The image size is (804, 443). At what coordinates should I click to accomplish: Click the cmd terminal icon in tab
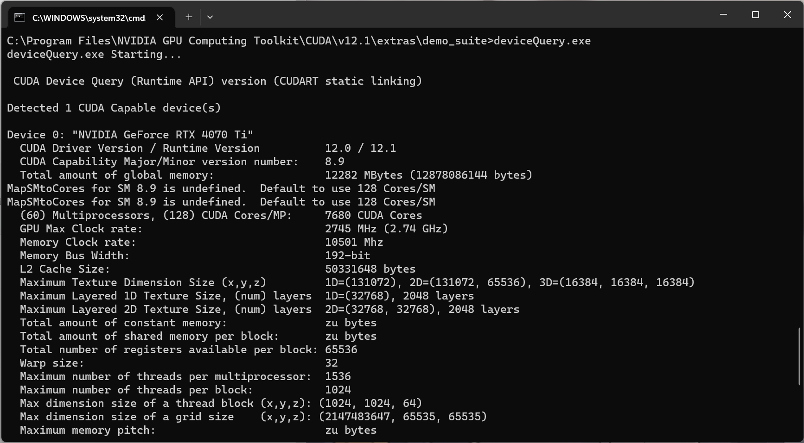(x=19, y=18)
